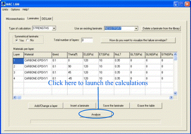Screen dimensions: 191x134
Task: Select layer 4 row header cell
Action: click(18, 79)
